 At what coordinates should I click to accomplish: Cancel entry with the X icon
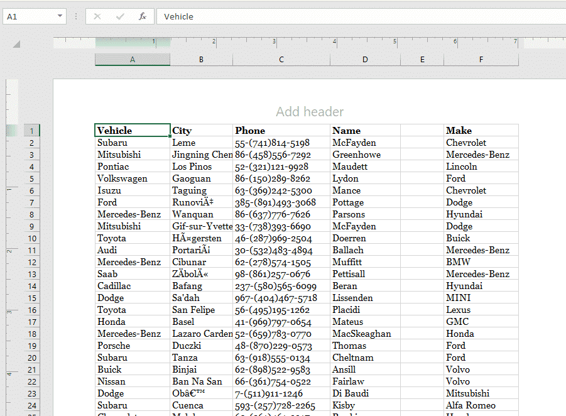(97, 16)
